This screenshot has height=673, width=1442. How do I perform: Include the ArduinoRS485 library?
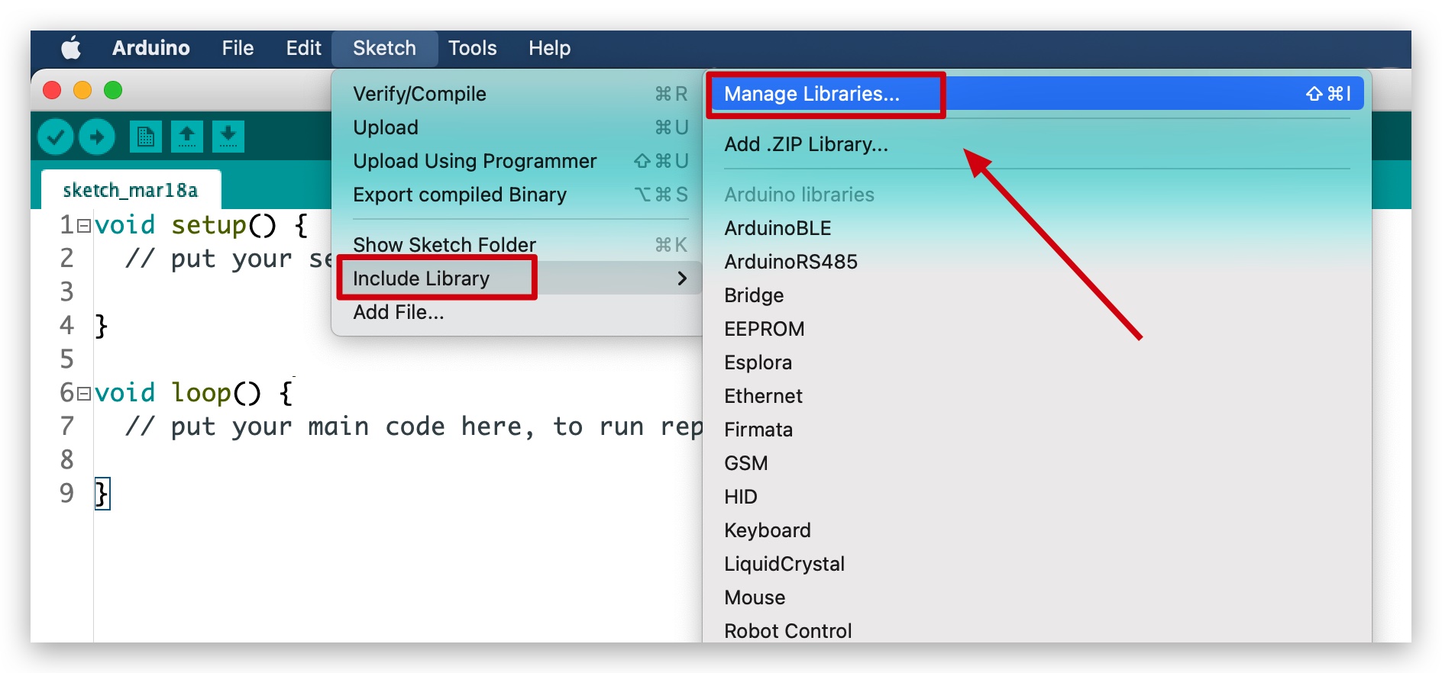(1037, 262)
